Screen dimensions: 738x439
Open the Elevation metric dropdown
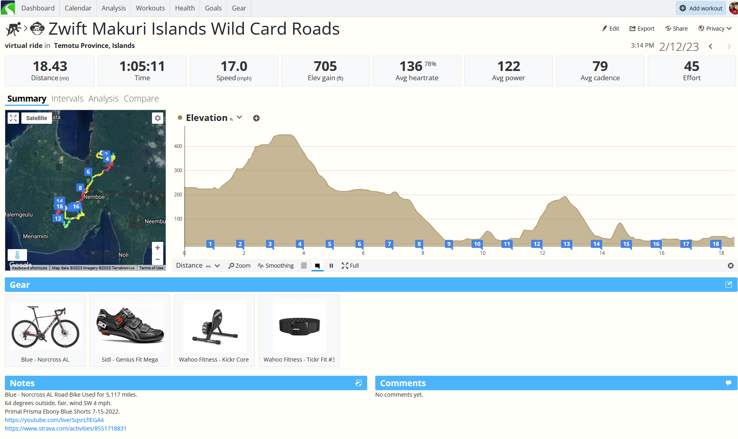[239, 117]
